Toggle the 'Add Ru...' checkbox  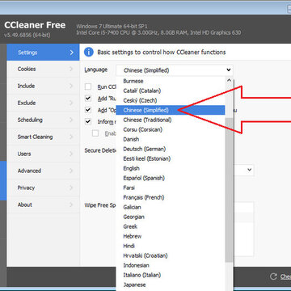pyautogui.click(x=88, y=99)
